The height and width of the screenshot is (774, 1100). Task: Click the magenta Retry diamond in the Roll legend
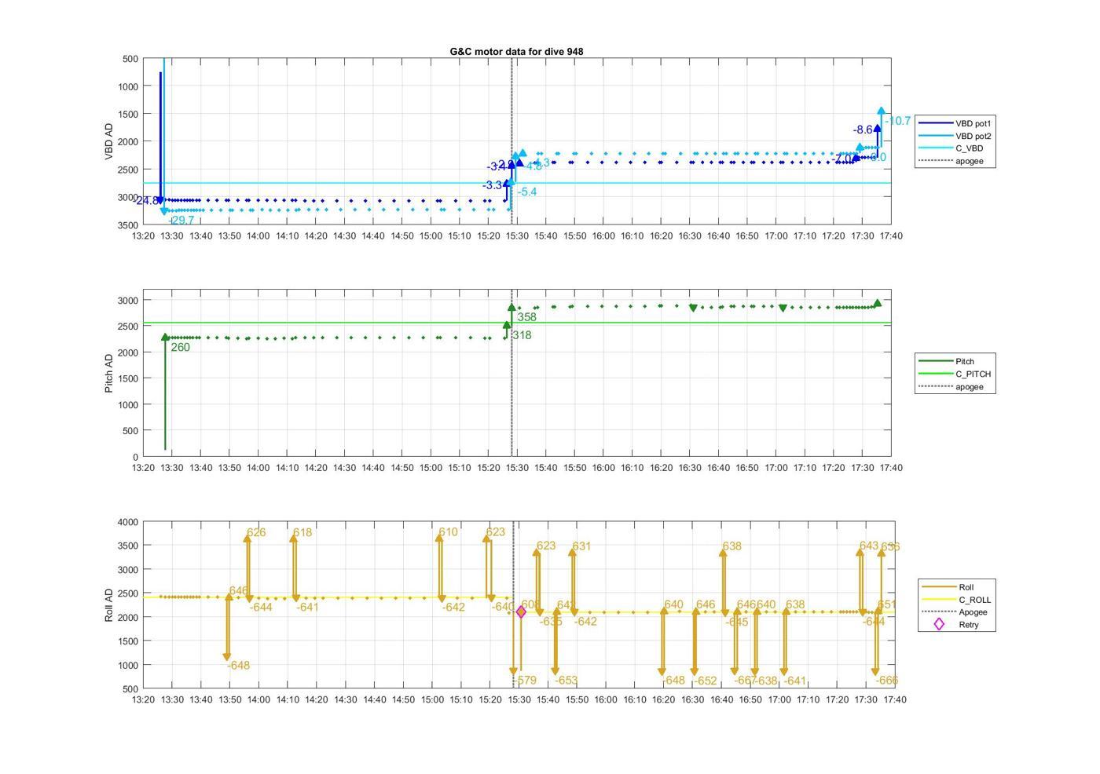938,625
